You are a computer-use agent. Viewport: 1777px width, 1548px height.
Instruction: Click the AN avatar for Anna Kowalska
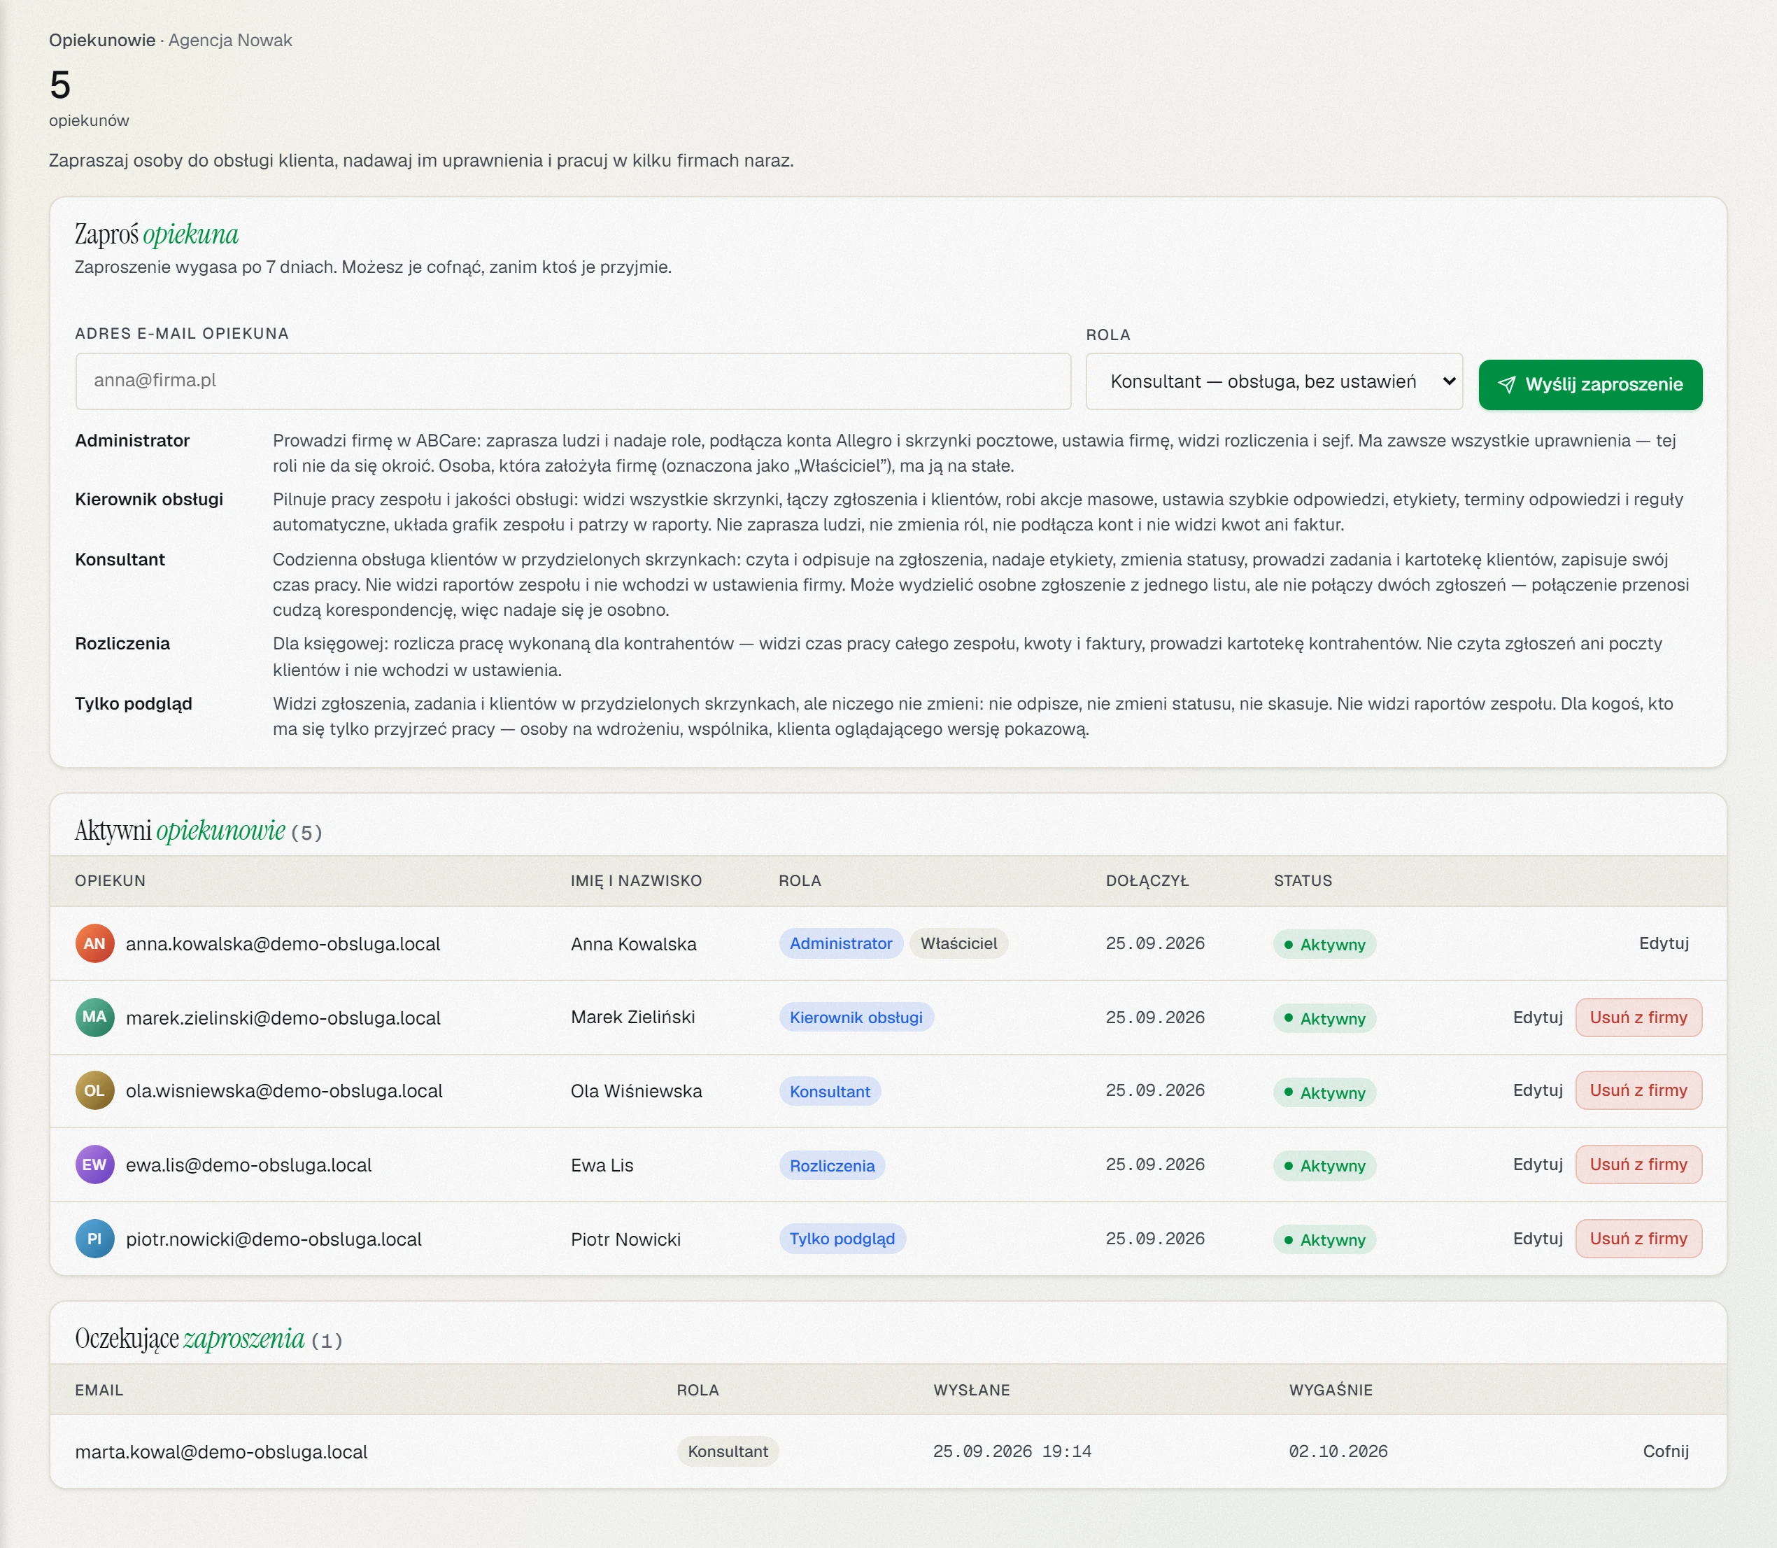[x=94, y=943]
